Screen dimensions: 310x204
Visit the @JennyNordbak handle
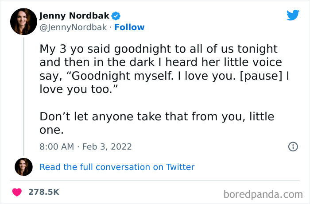73,27
